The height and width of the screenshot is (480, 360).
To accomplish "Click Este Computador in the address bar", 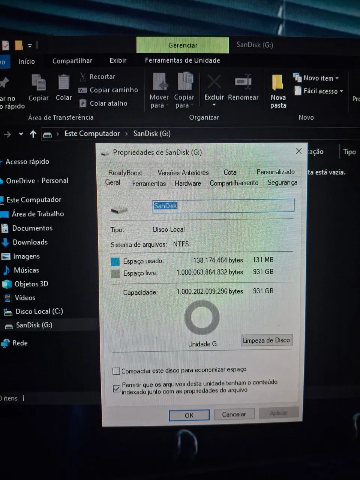I will point(92,133).
